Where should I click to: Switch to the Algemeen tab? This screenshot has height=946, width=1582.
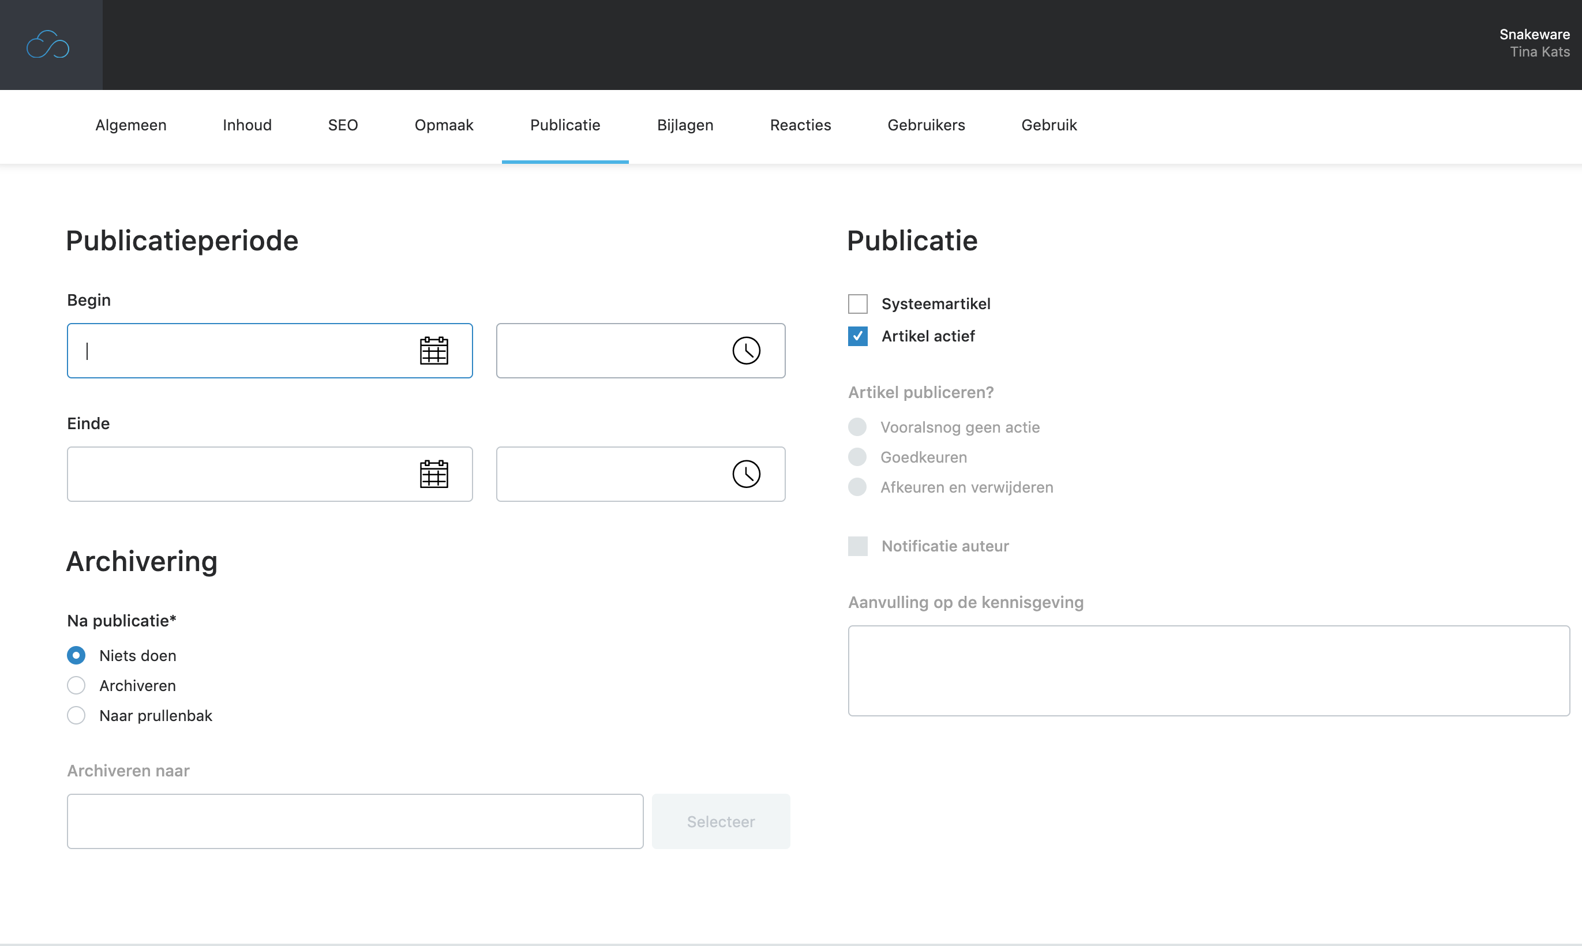point(130,126)
